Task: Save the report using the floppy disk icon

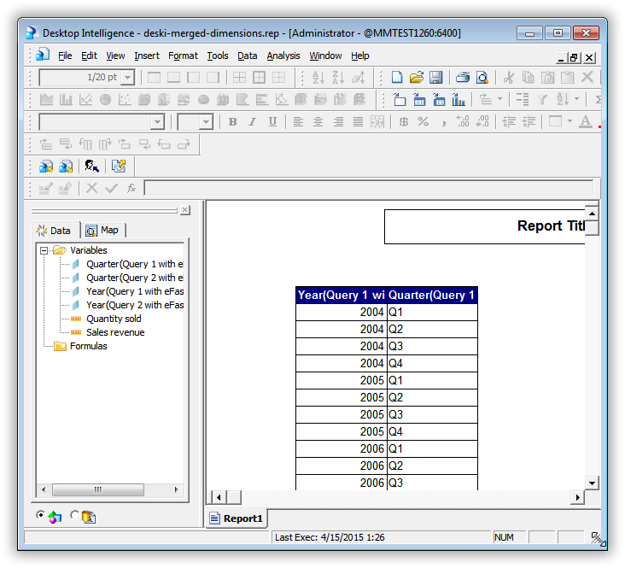Action: (x=435, y=77)
